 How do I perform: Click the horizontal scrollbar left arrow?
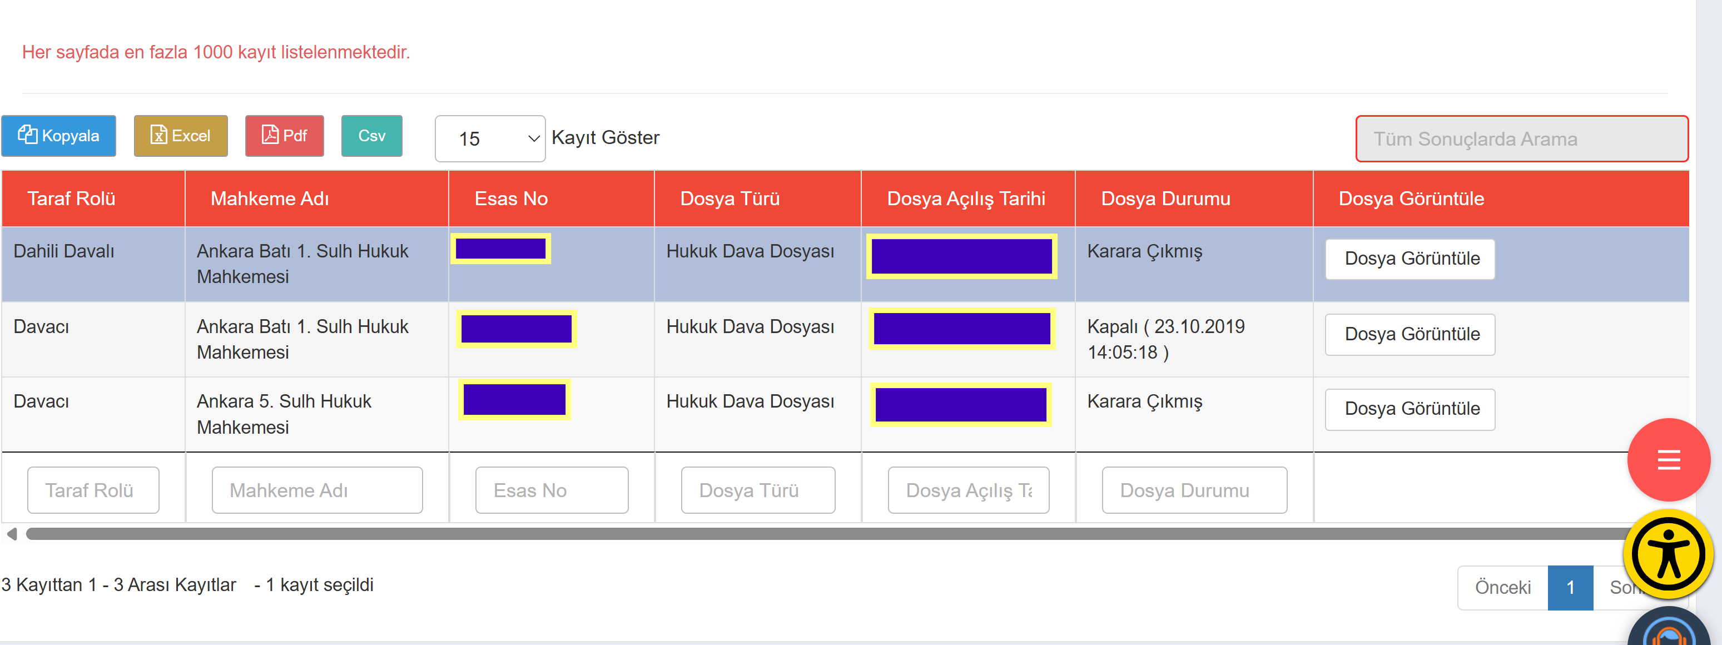[11, 534]
